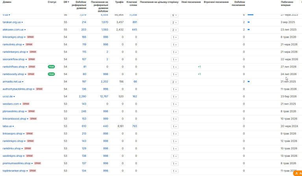The image size is (302, 176).
Task: Sort table by DR column header
Action: tap(66, 2)
